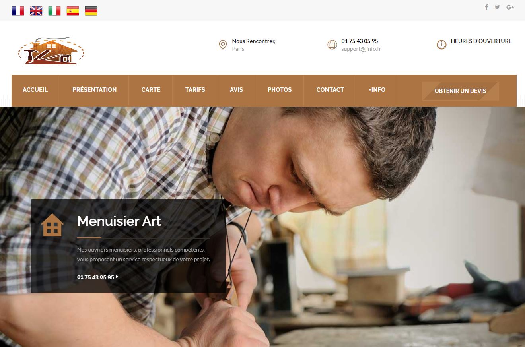The image size is (525, 347).
Task: Click the Menuisier Art slide heading
Action: pyautogui.click(x=119, y=221)
